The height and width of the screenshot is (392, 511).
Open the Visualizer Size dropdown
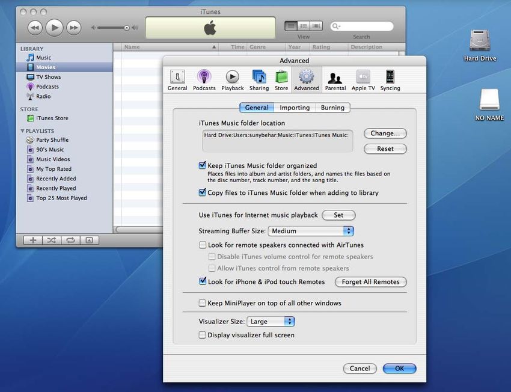click(271, 322)
